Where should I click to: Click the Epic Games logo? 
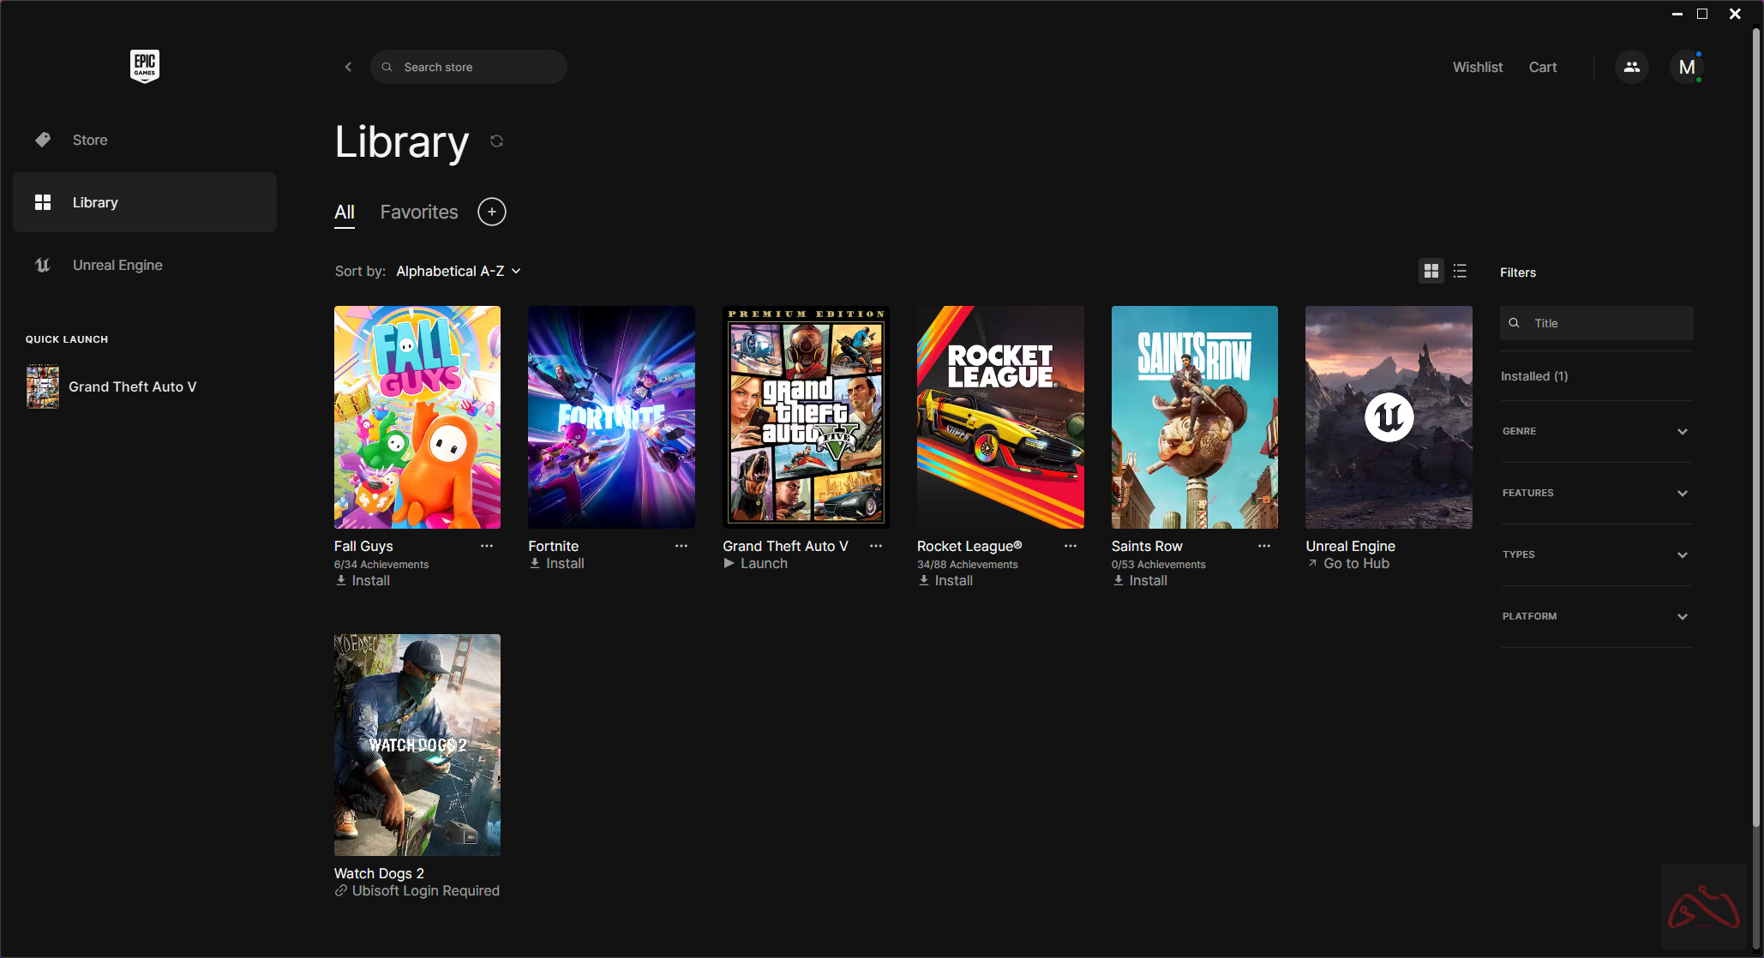[x=144, y=66]
